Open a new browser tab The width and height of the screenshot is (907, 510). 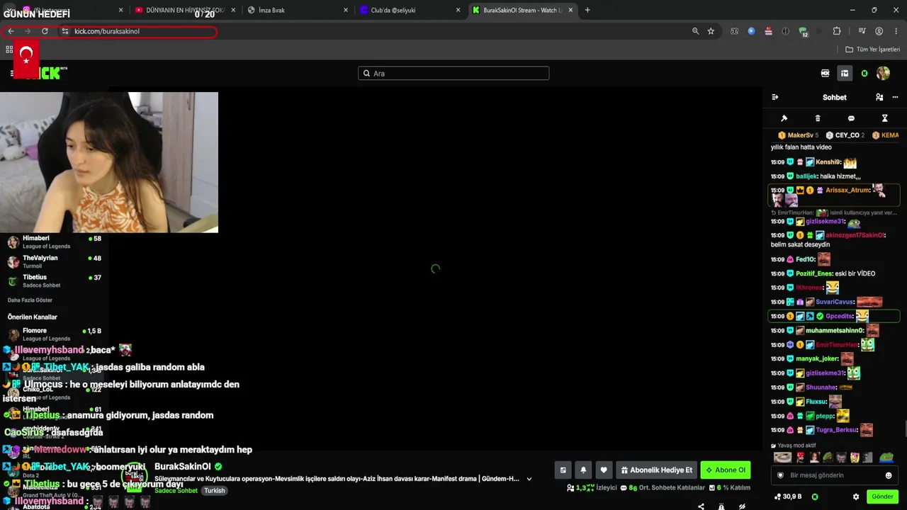tap(587, 10)
